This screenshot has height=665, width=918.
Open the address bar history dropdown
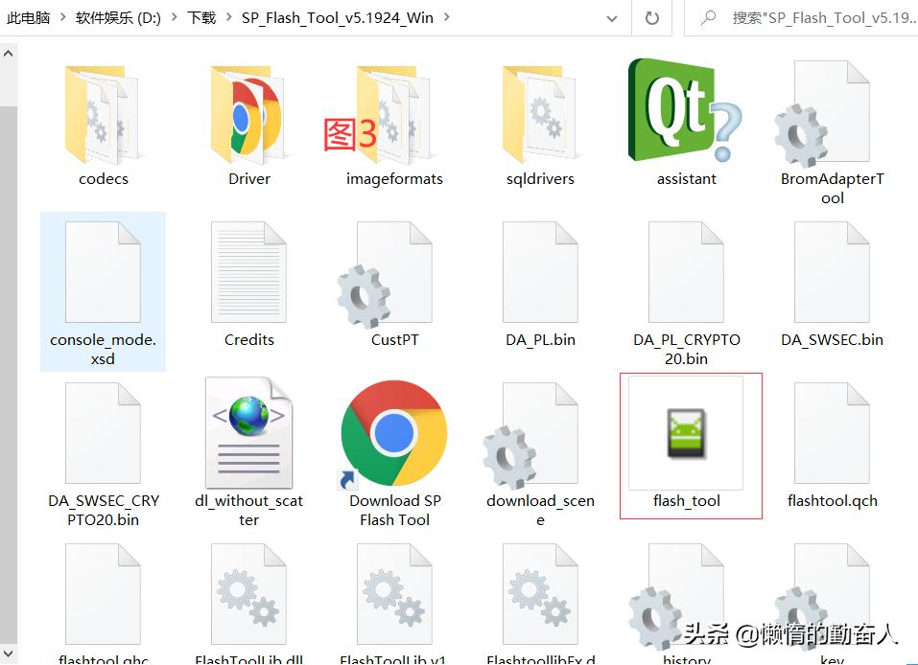[x=612, y=18]
